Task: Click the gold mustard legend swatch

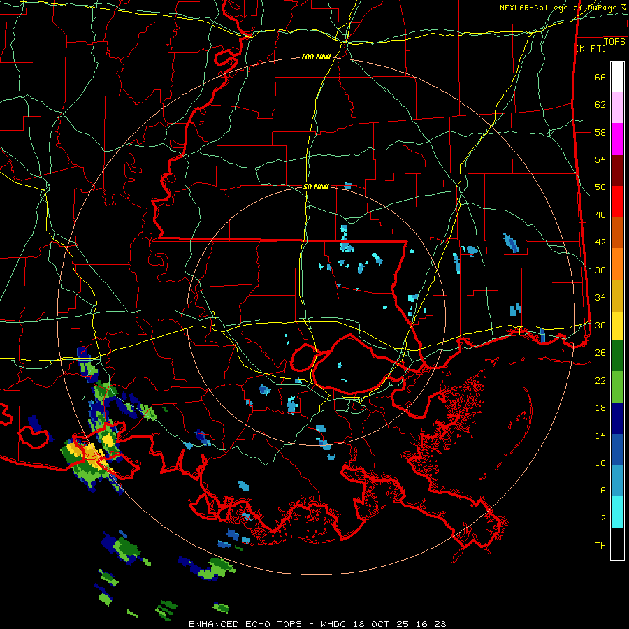Action: tap(617, 296)
